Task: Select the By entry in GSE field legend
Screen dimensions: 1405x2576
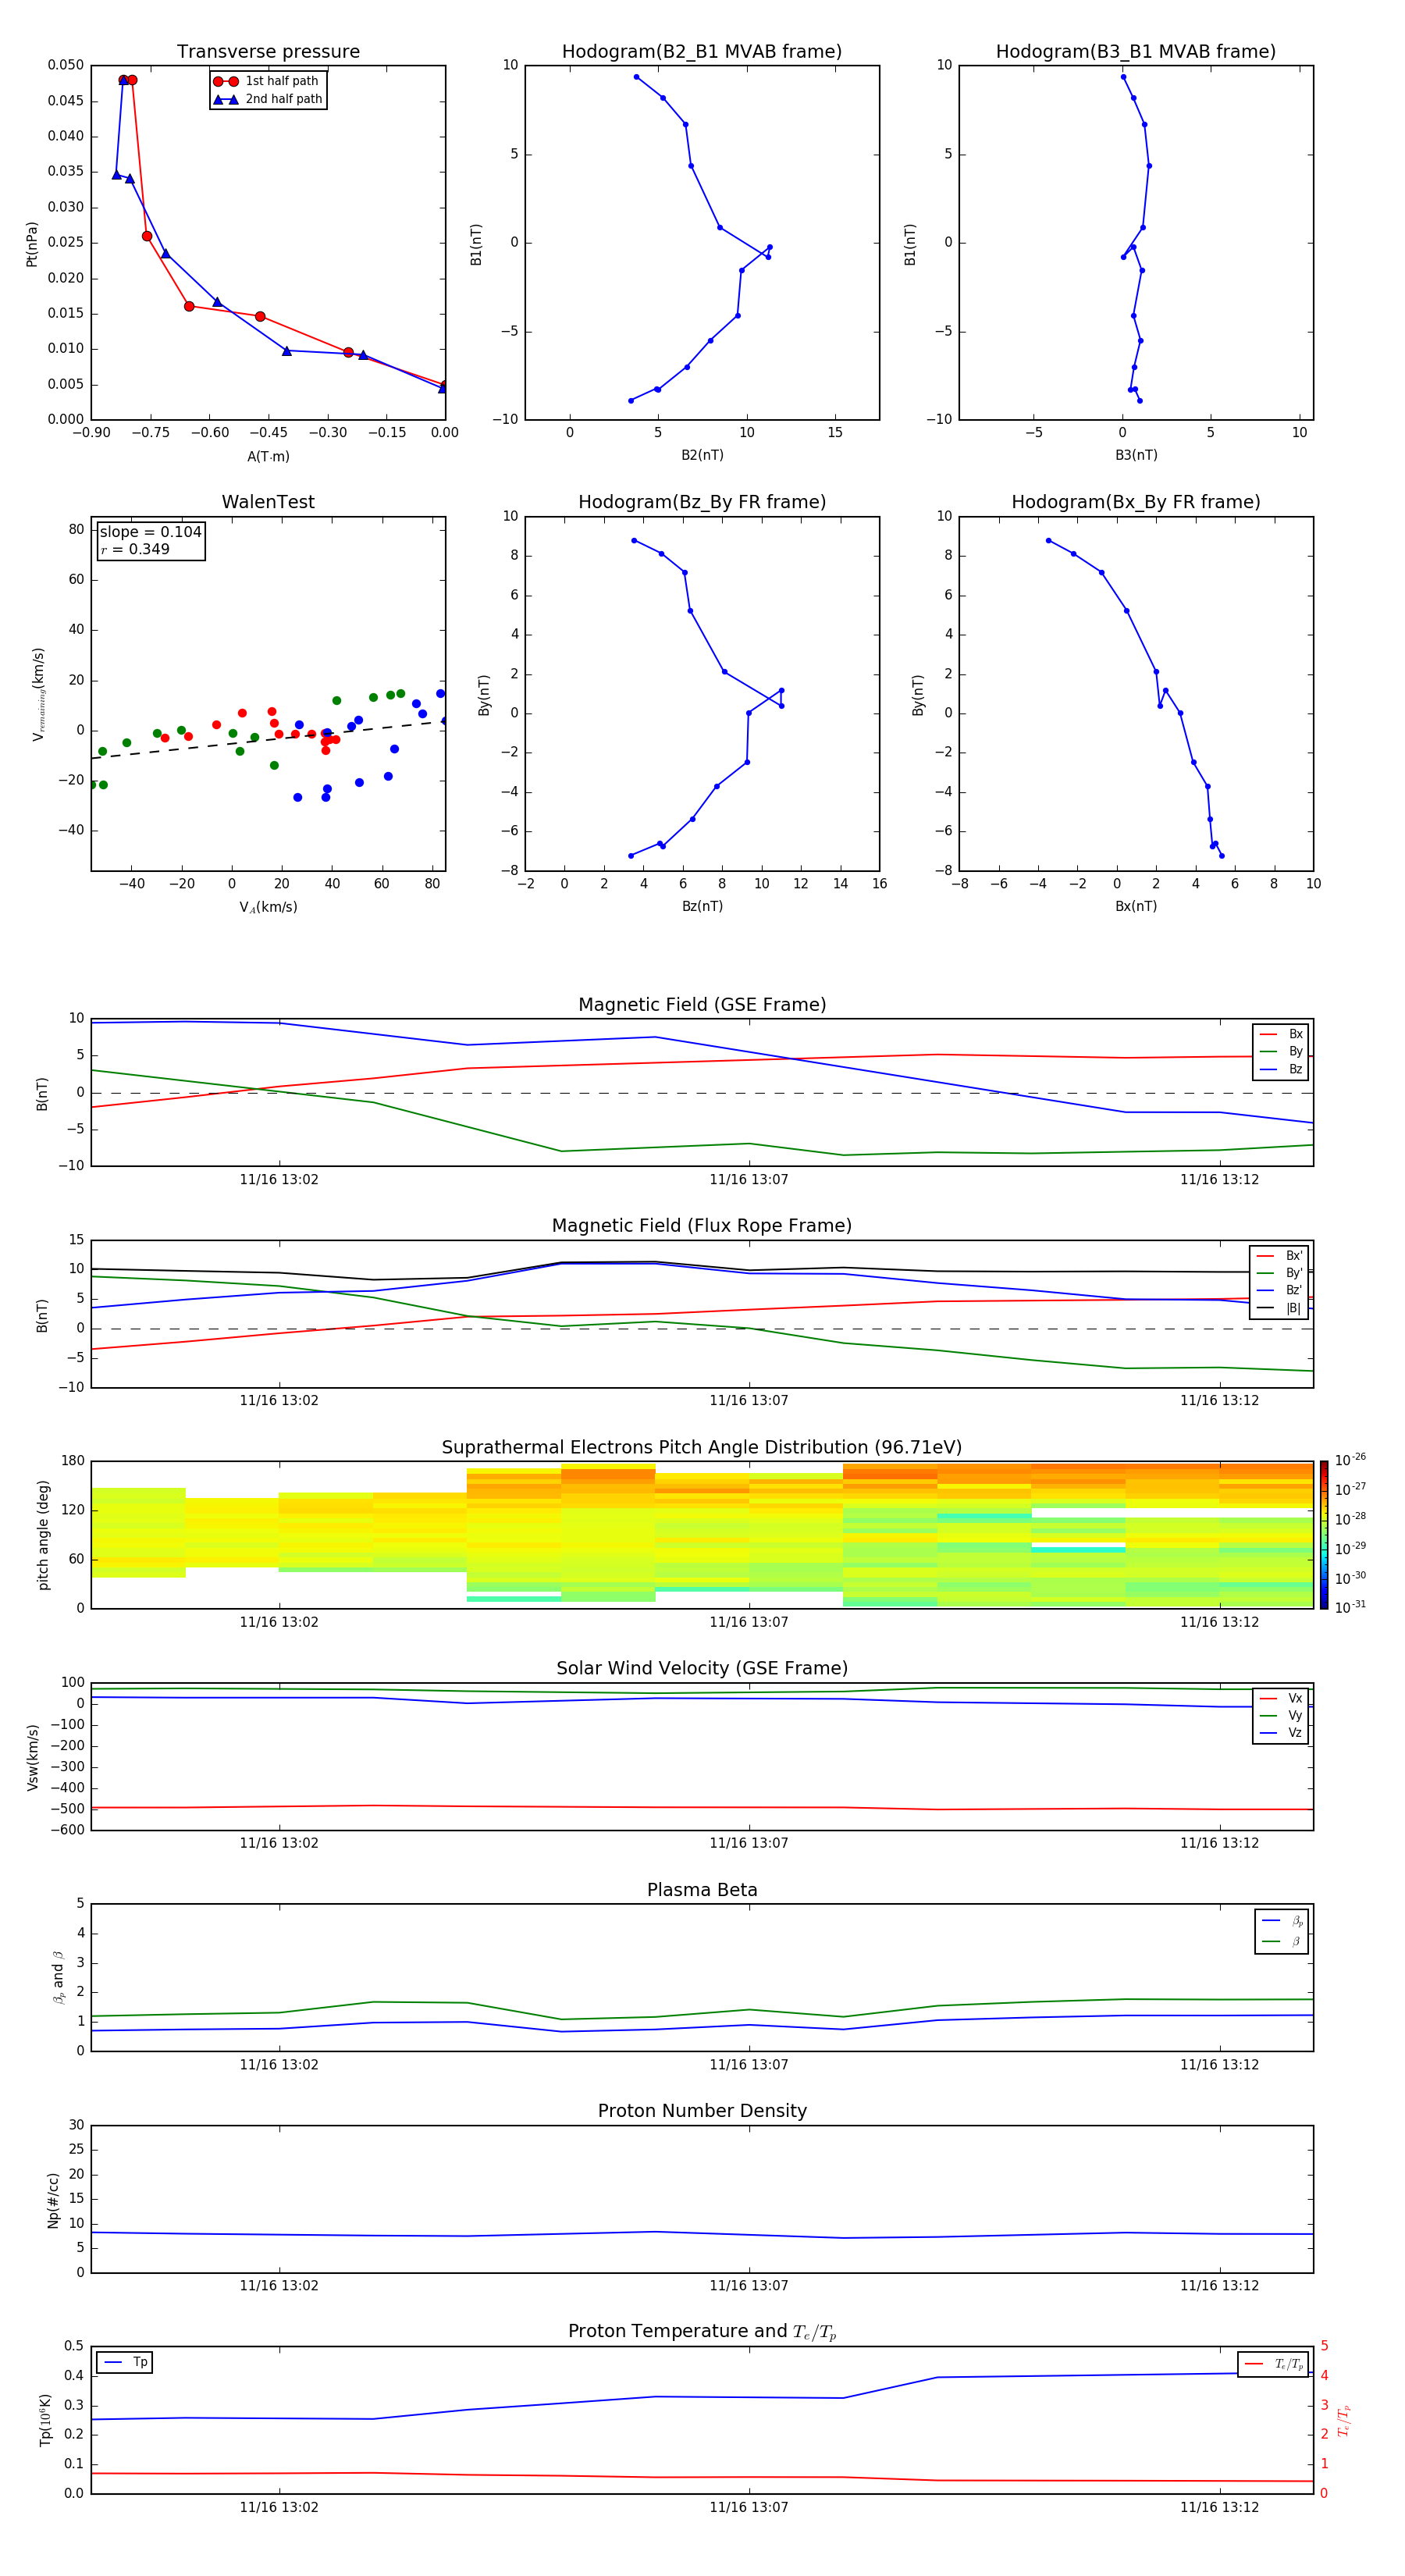Action: coord(1281,1051)
